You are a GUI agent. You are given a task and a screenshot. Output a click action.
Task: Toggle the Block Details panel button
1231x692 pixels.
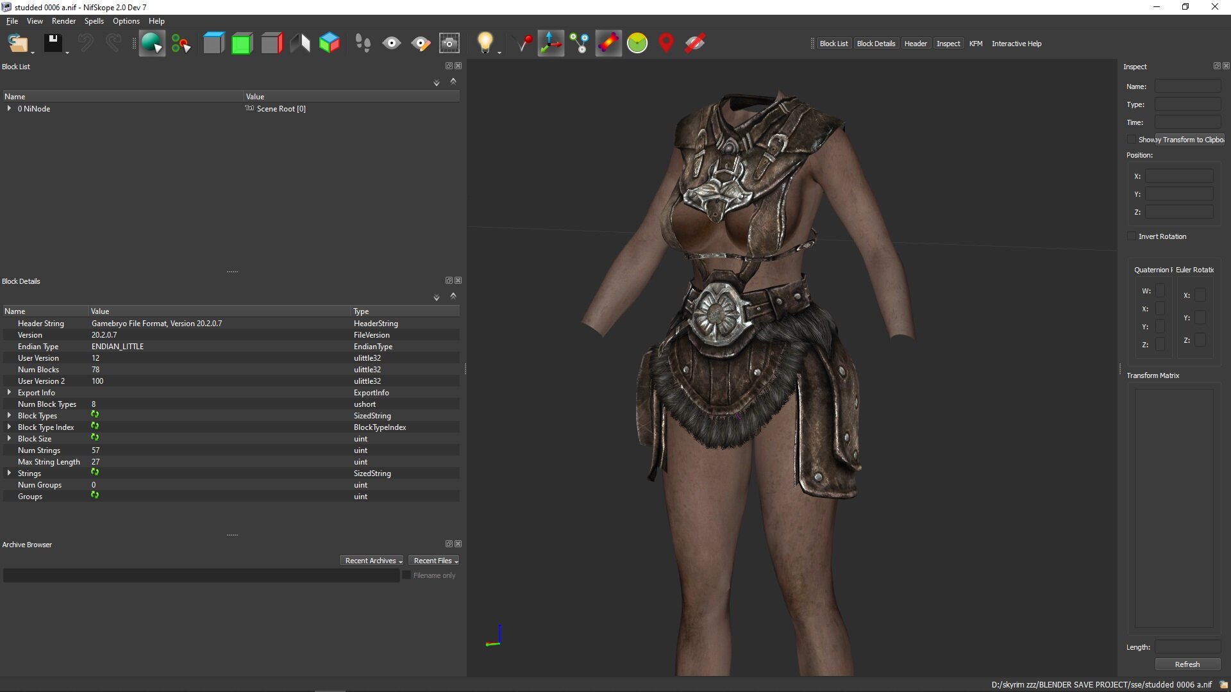coord(876,44)
